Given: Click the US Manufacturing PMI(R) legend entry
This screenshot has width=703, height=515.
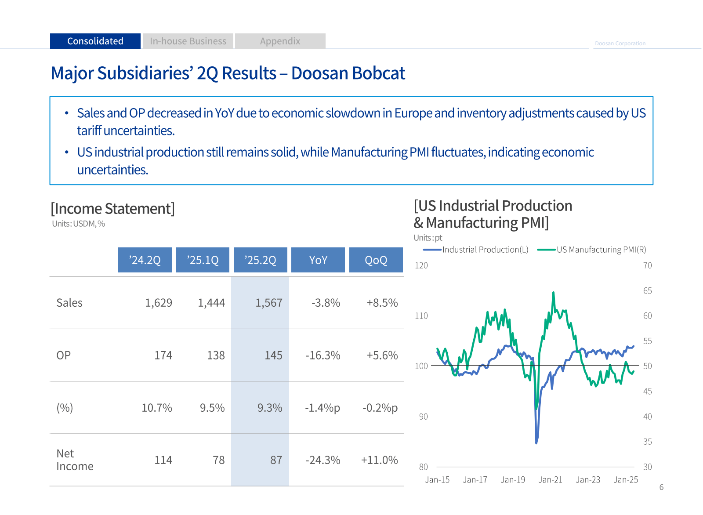Looking at the screenshot, I should 602,250.
